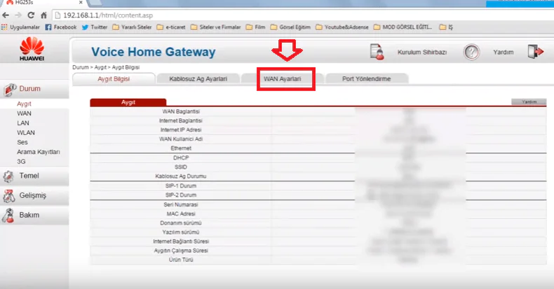Screen dimensions: 554x289
Task: Open browser home page
Action: point(43,15)
